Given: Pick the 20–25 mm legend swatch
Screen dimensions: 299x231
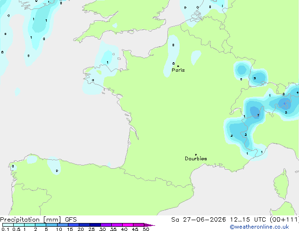Looking at the screenshot, I should (84, 225).
